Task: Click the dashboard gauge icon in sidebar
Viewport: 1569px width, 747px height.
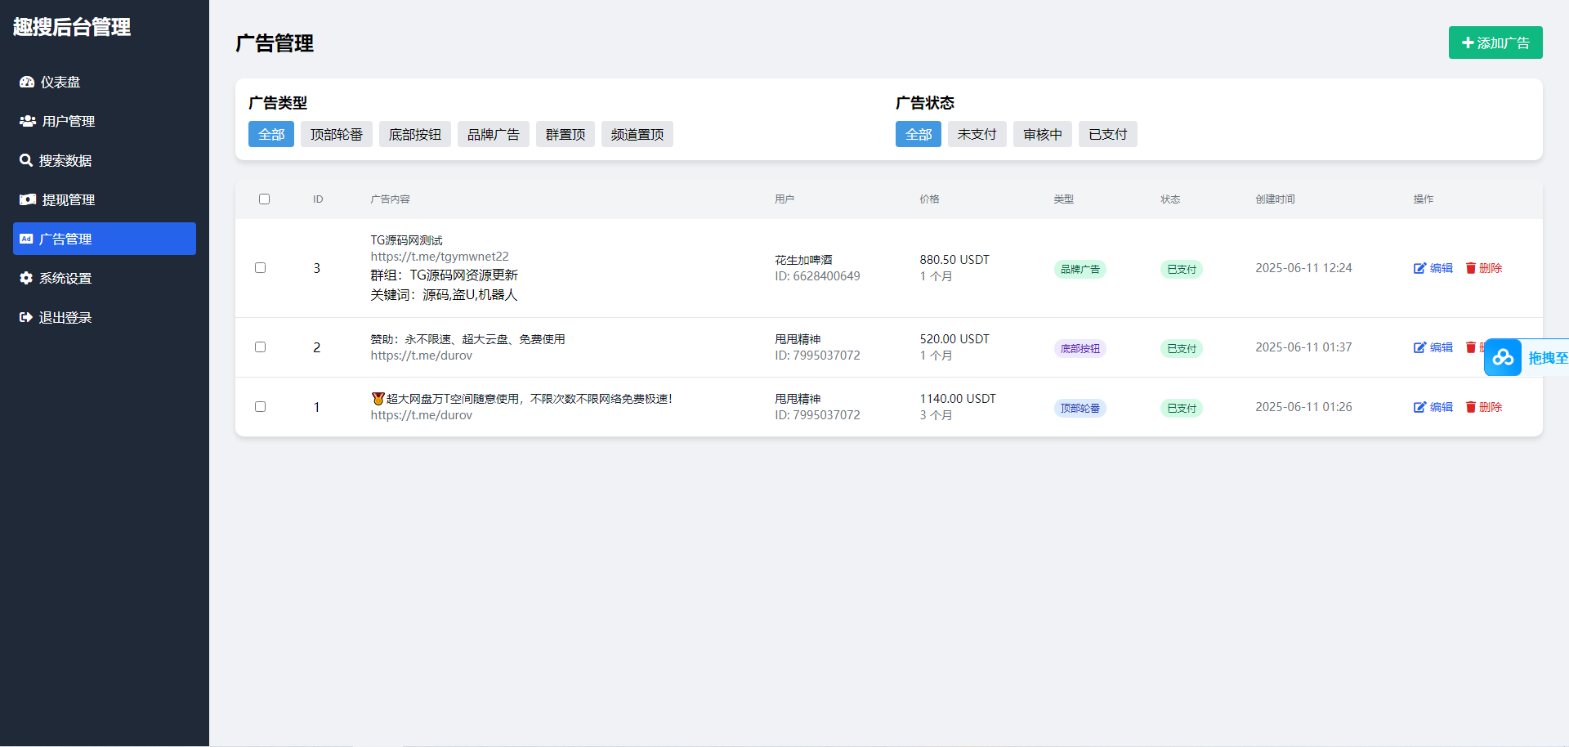Action: pos(27,82)
